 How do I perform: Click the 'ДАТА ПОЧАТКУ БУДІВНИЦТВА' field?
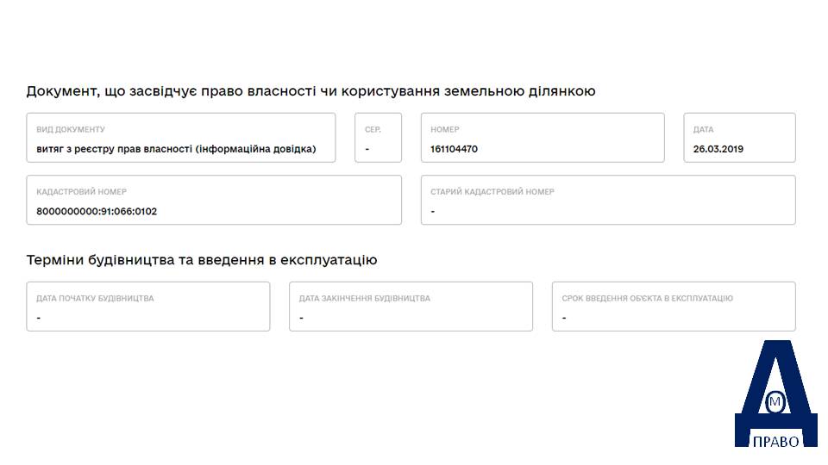coord(148,307)
